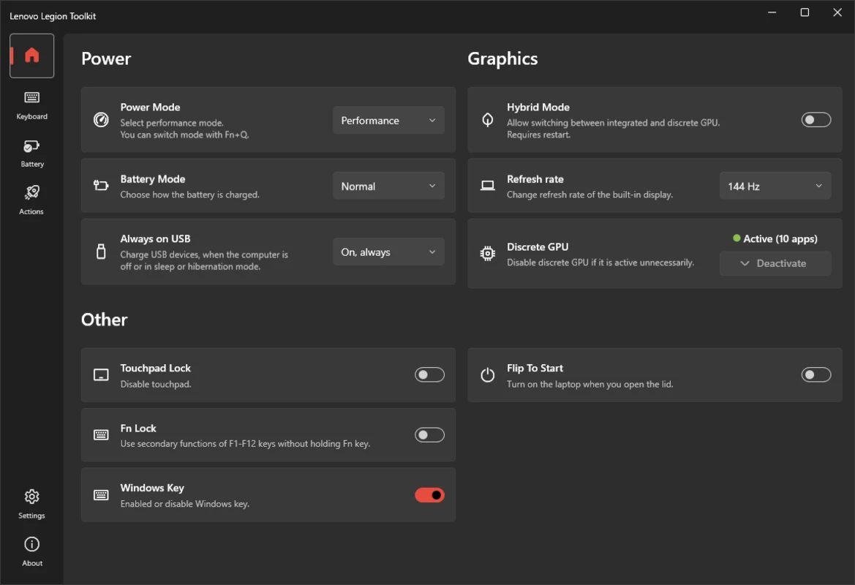Click the Battery Mode charging icon
The width and height of the screenshot is (855, 585).
101,185
